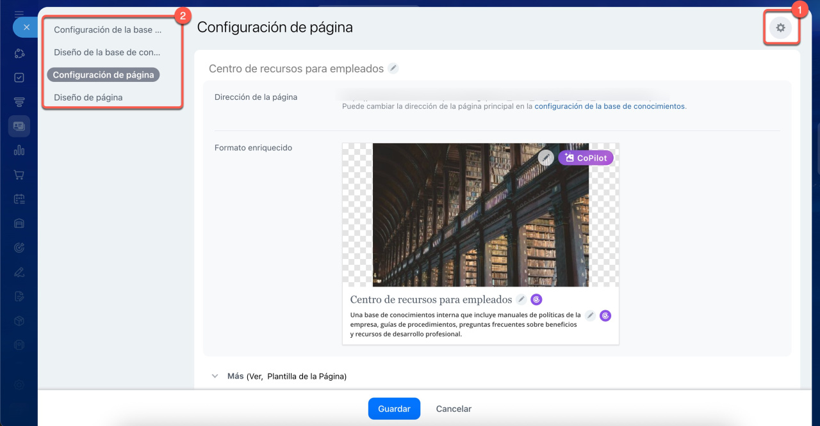Click pencil icon next to preview card title
820x426 pixels.
point(521,299)
